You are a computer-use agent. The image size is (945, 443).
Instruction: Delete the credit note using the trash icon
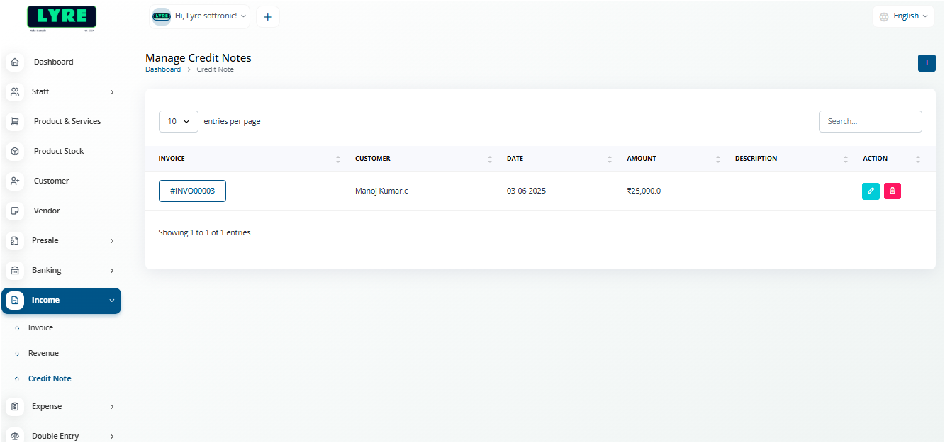(x=892, y=191)
